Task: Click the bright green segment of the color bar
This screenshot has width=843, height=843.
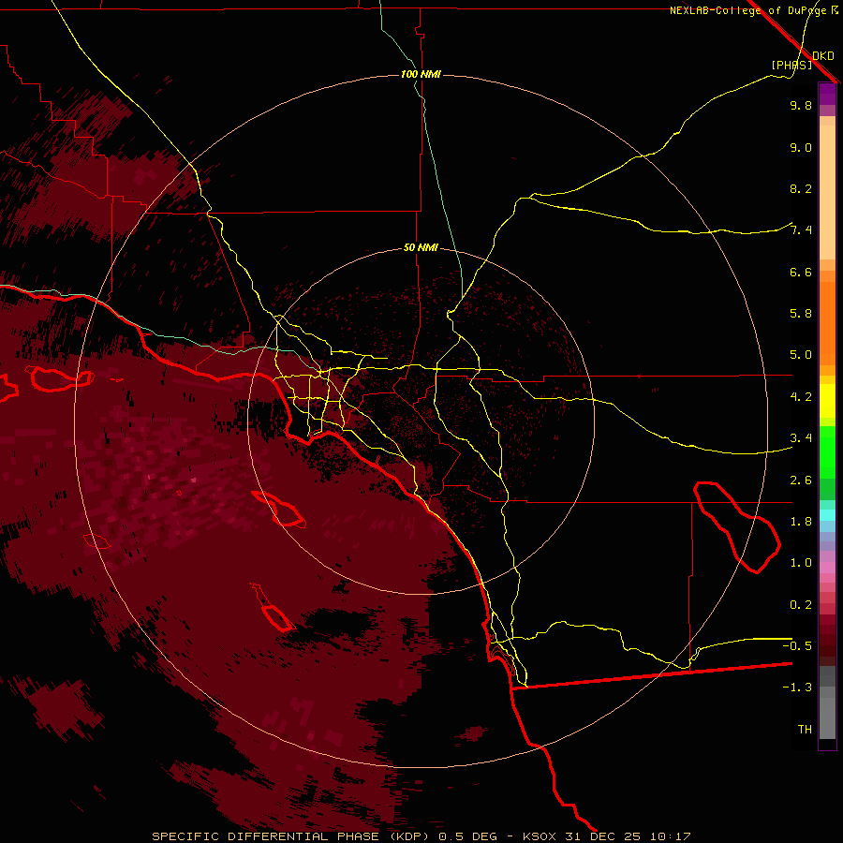Action: tap(827, 452)
